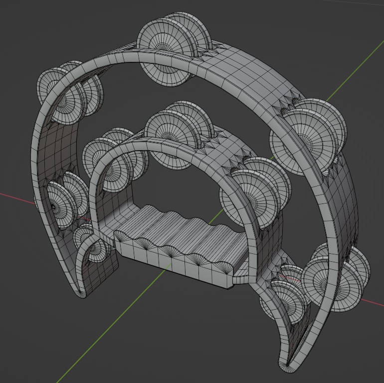Select the topmost jingle pair on inner ring
This screenshot has width=384, height=383.
click(179, 135)
